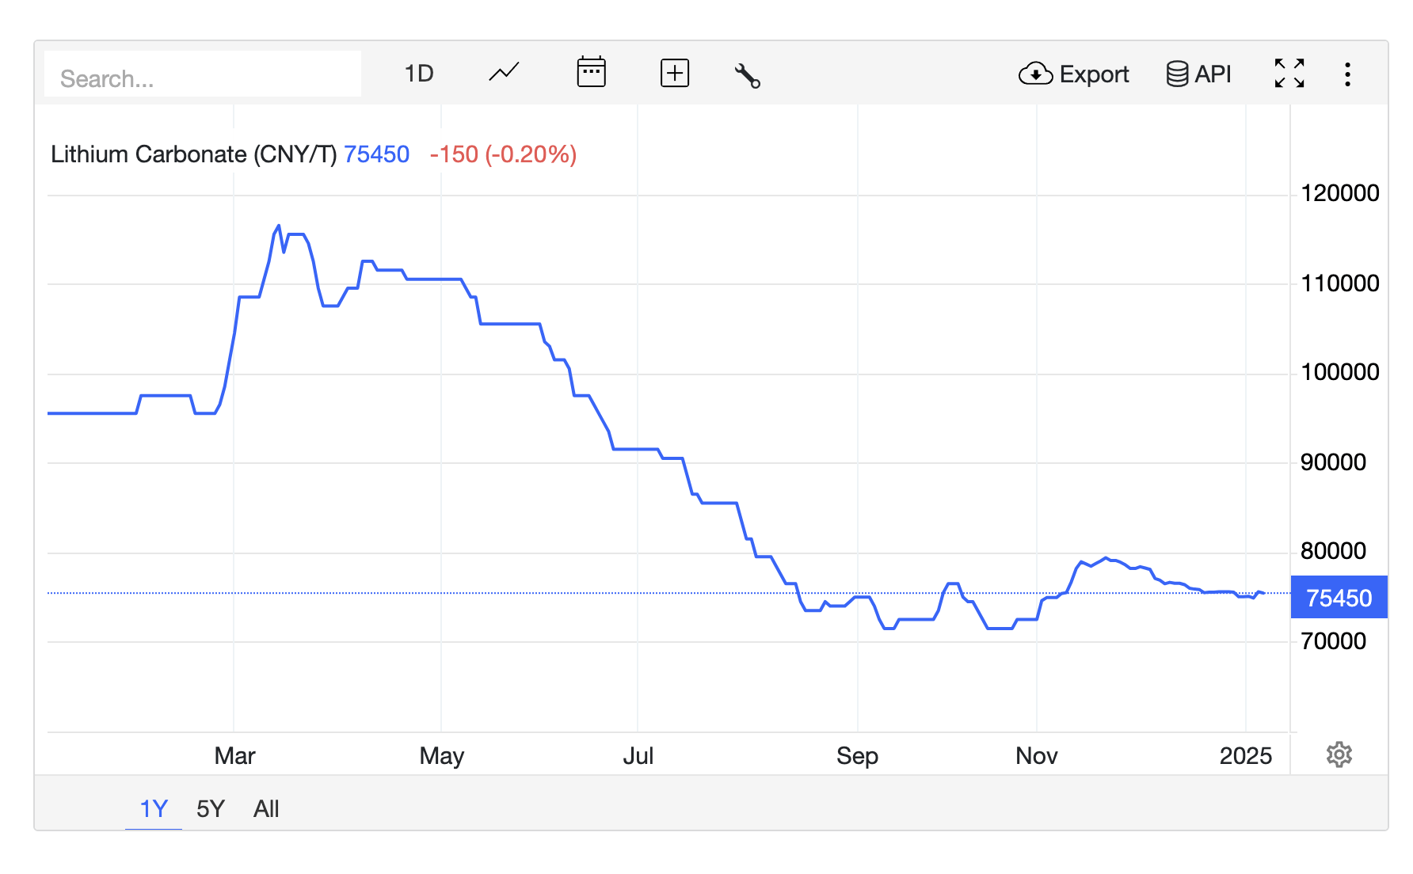The width and height of the screenshot is (1413, 874).
Task: Open the 1D interval dropdown
Action: [419, 73]
